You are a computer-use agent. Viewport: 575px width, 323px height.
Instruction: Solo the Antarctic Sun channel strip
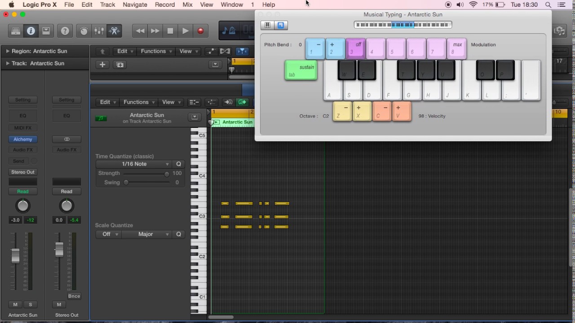pyautogui.click(x=30, y=305)
